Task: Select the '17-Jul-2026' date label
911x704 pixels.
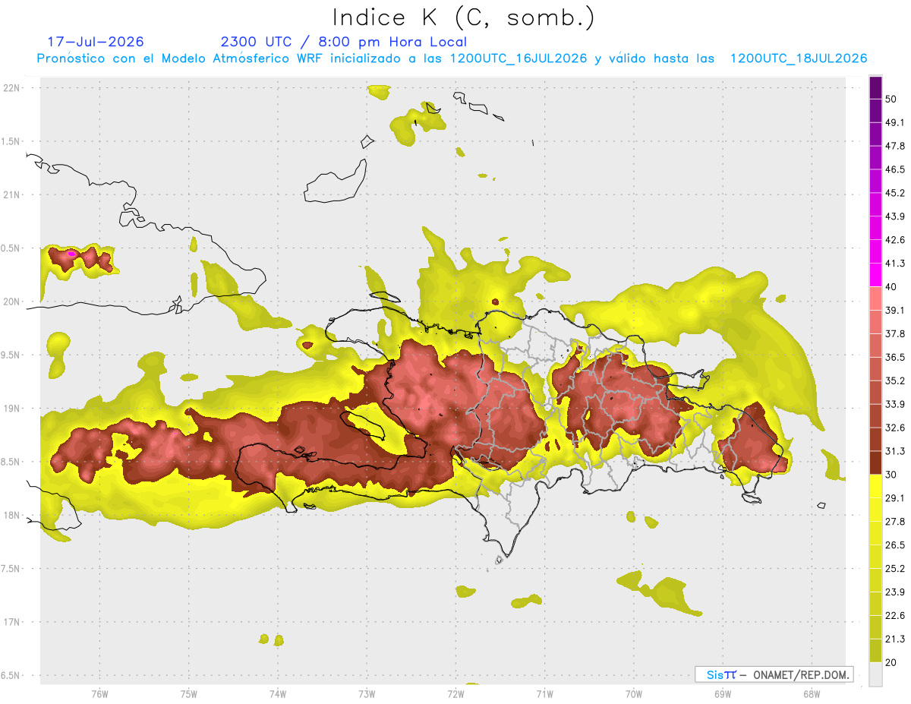Action: [x=96, y=42]
